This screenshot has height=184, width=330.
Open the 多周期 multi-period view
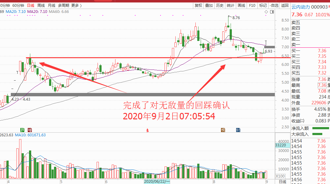coord(64,6)
